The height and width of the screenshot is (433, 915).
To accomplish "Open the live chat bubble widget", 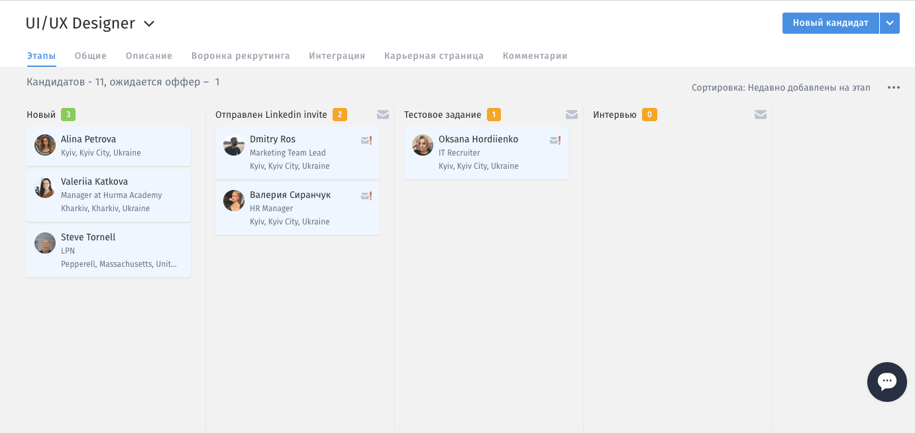I will [887, 382].
